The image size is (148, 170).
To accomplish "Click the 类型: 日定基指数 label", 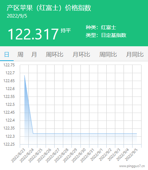I will (106, 35).
